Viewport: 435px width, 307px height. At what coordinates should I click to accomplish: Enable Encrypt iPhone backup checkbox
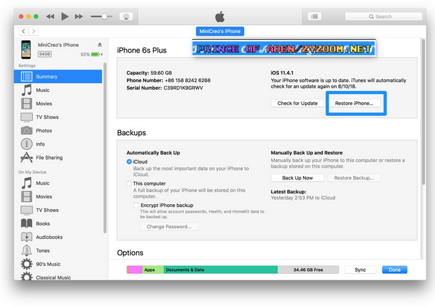coord(136,205)
